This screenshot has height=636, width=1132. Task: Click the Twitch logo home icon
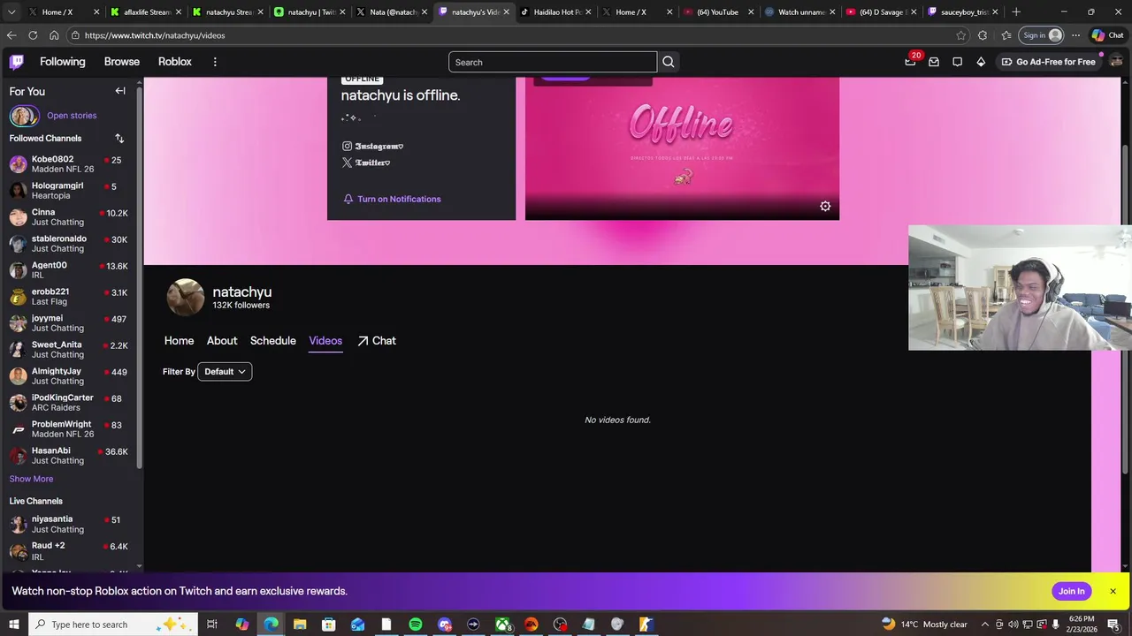(17, 62)
